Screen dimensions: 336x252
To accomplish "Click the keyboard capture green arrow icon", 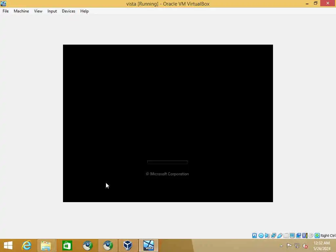I will pos(317,236).
